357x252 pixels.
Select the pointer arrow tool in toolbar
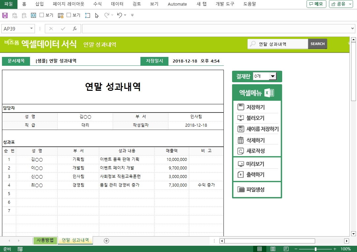(97, 15)
